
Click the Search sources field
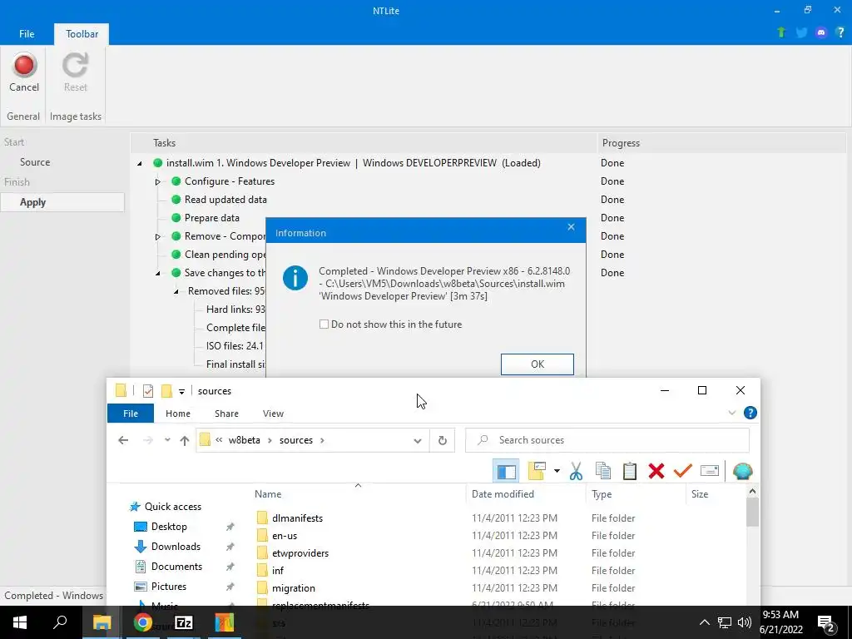pyautogui.click(x=607, y=440)
